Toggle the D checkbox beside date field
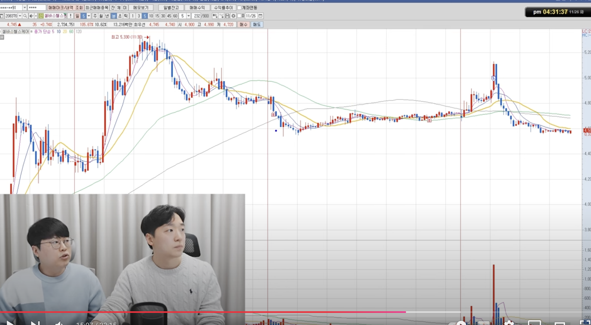Viewport: 591px width, 325px height. [240, 16]
